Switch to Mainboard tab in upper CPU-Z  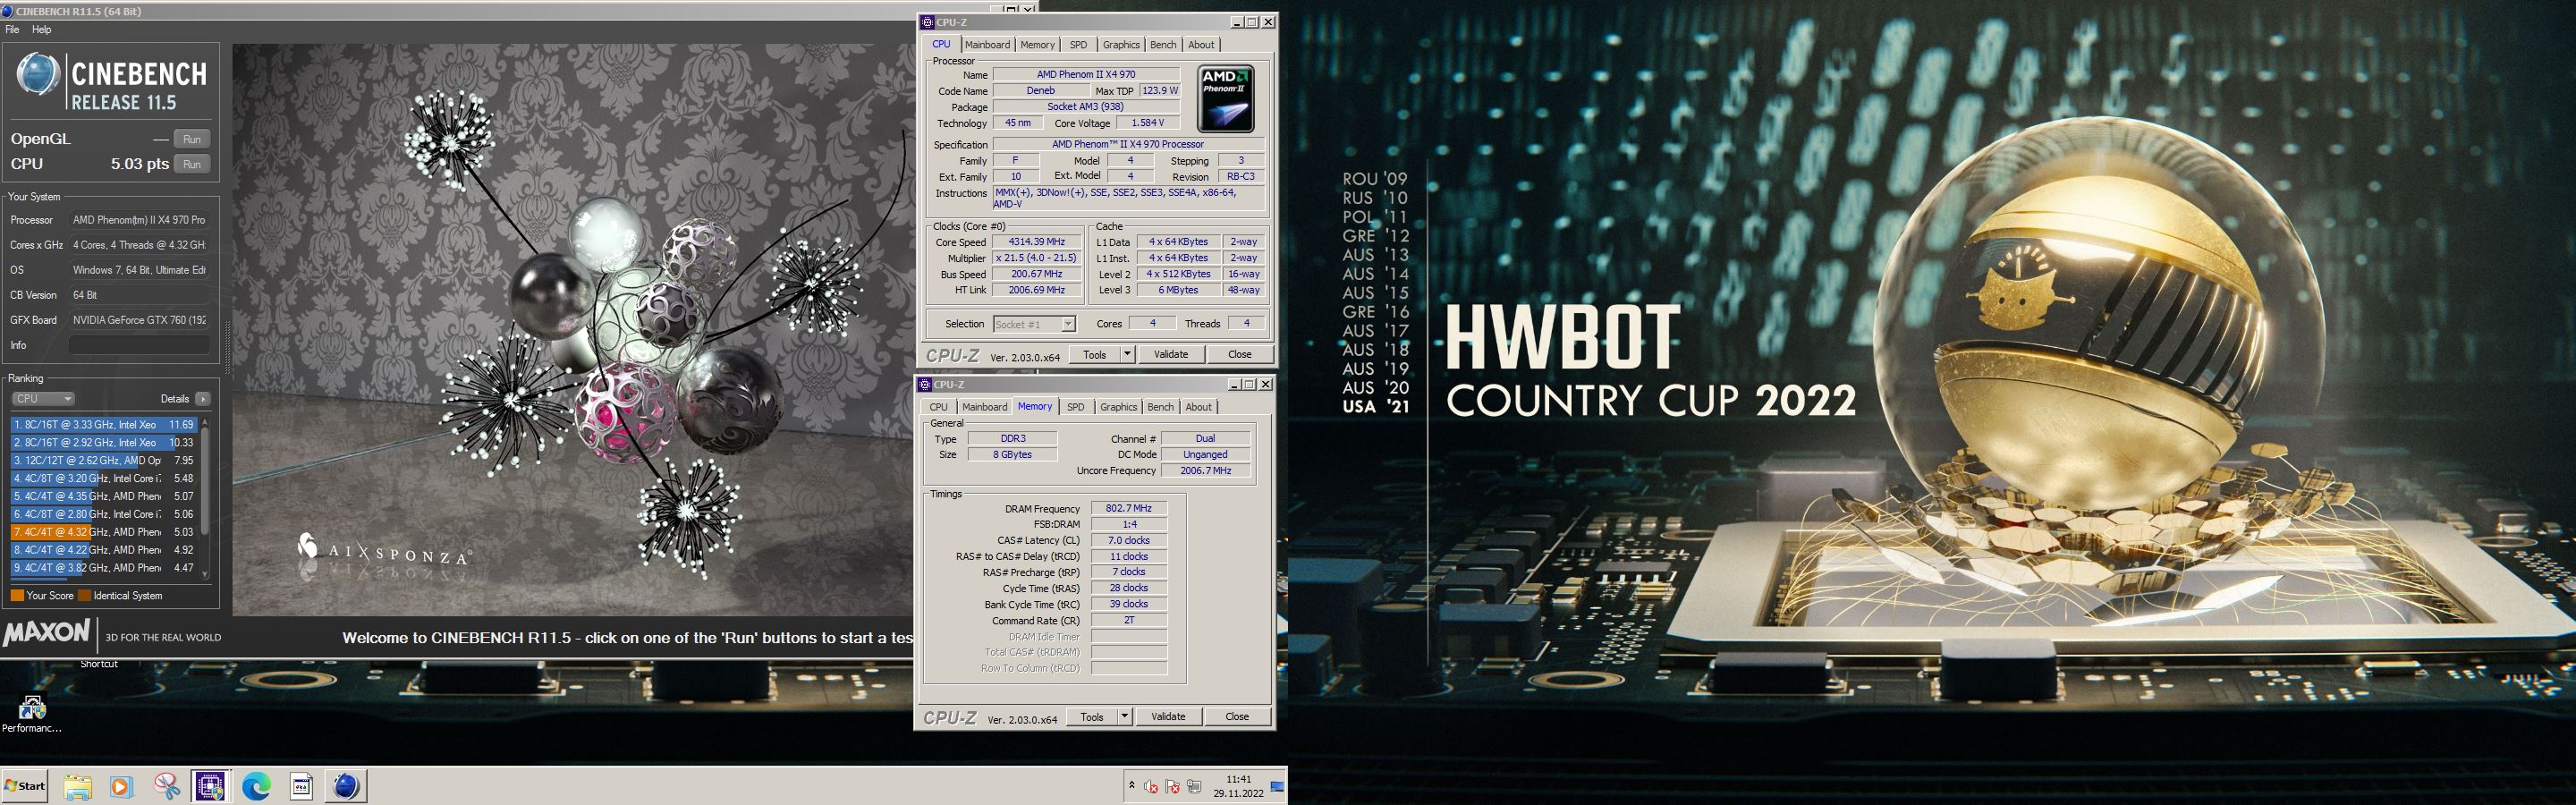click(x=987, y=45)
